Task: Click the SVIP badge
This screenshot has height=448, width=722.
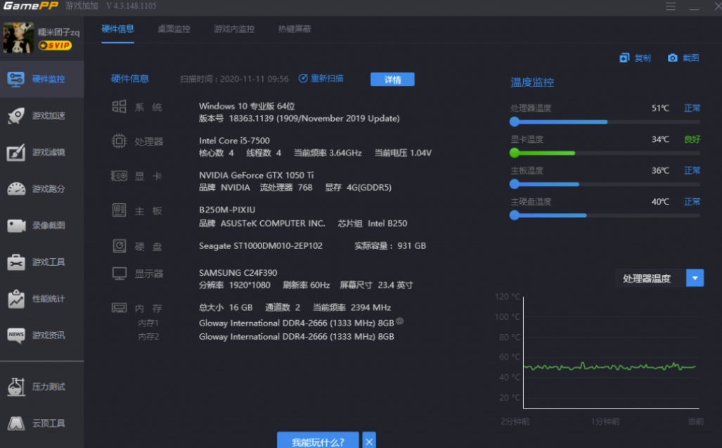Action: pos(55,45)
